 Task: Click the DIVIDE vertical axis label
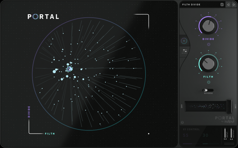29,112
